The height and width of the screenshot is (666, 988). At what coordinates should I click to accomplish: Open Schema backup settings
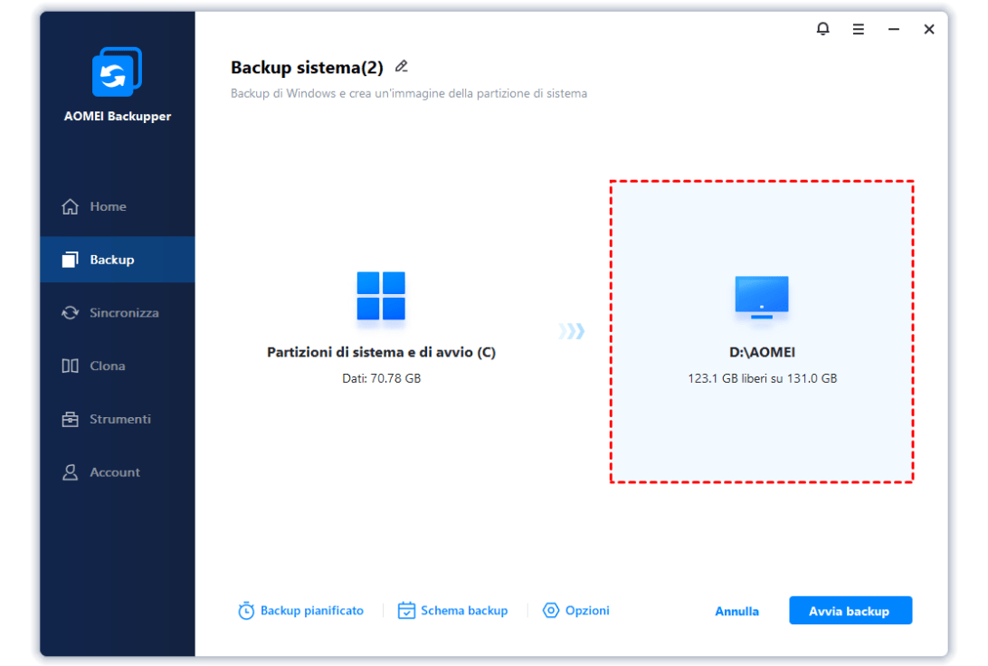click(x=452, y=611)
